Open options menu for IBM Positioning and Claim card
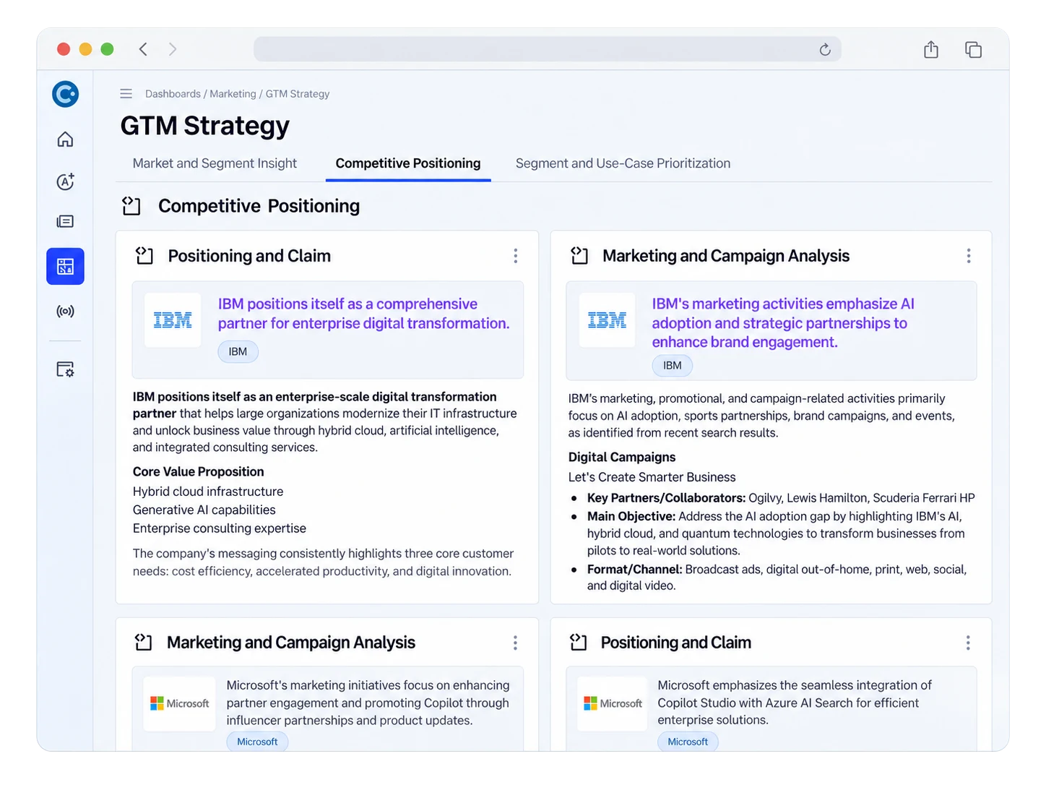 pyautogui.click(x=515, y=256)
